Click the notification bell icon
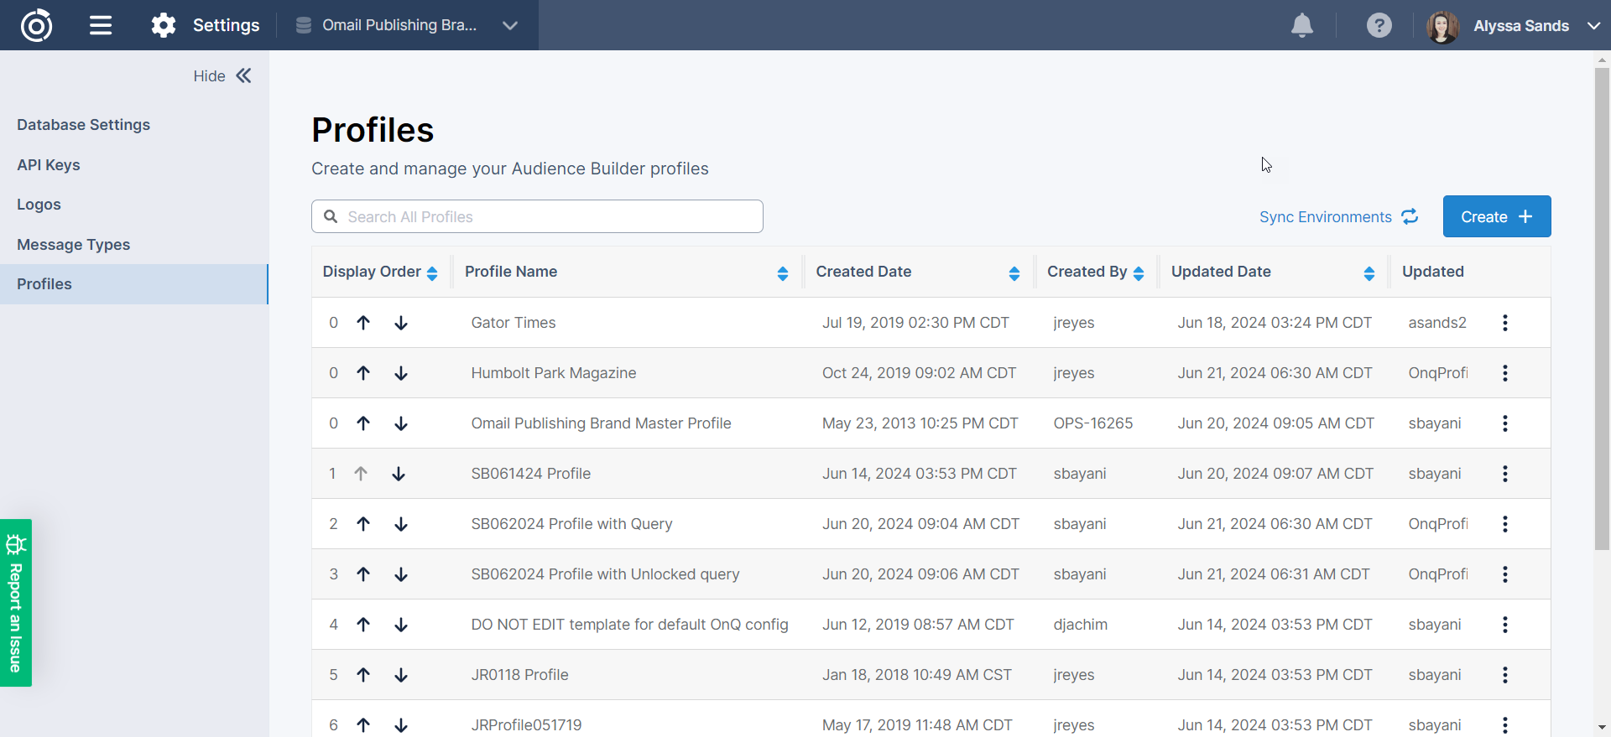The height and width of the screenshot is (737, 1611). [x=1301, y=25]
